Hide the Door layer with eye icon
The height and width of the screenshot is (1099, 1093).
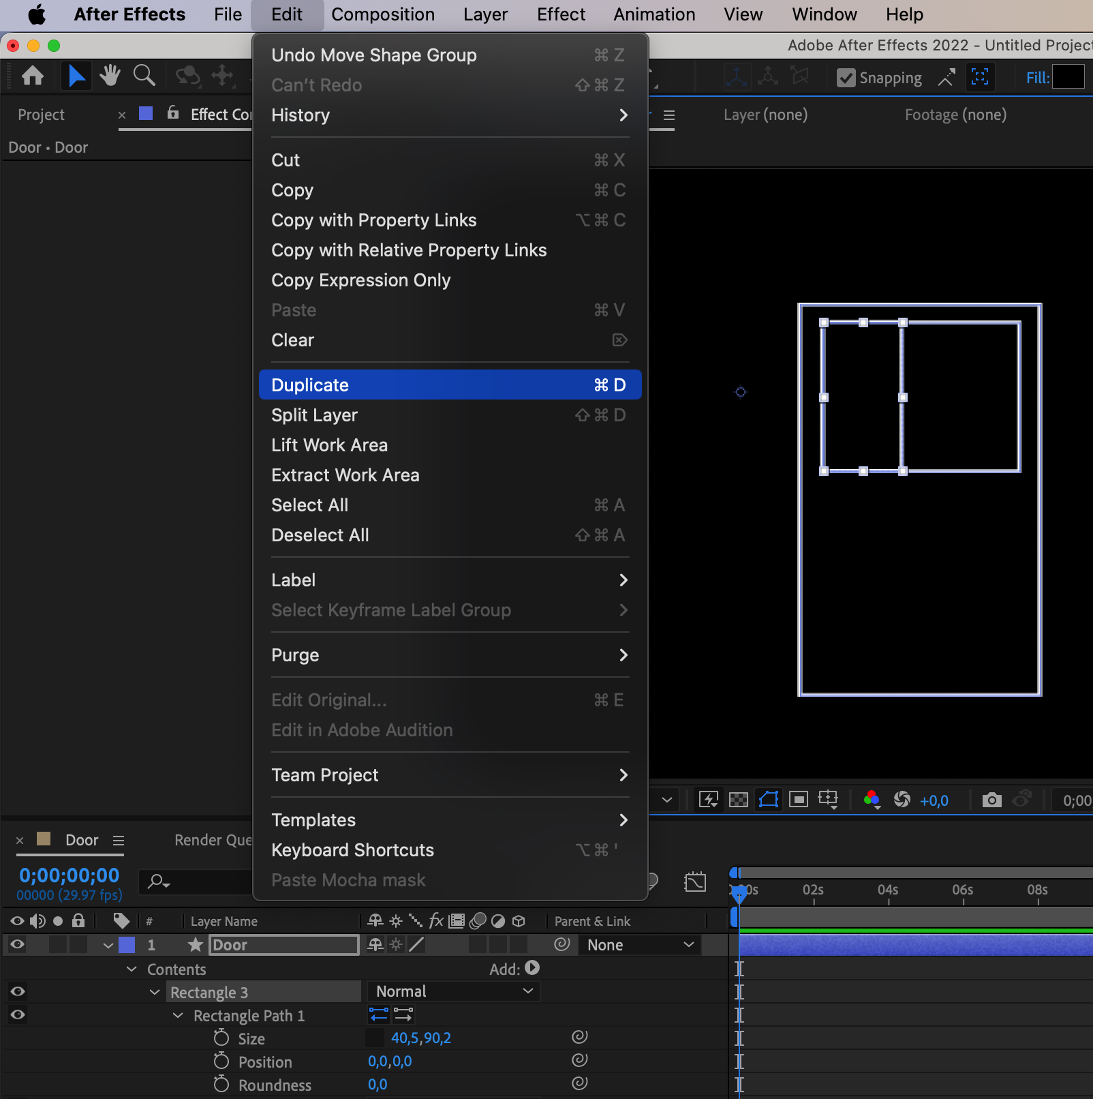(x=18, y=945)
